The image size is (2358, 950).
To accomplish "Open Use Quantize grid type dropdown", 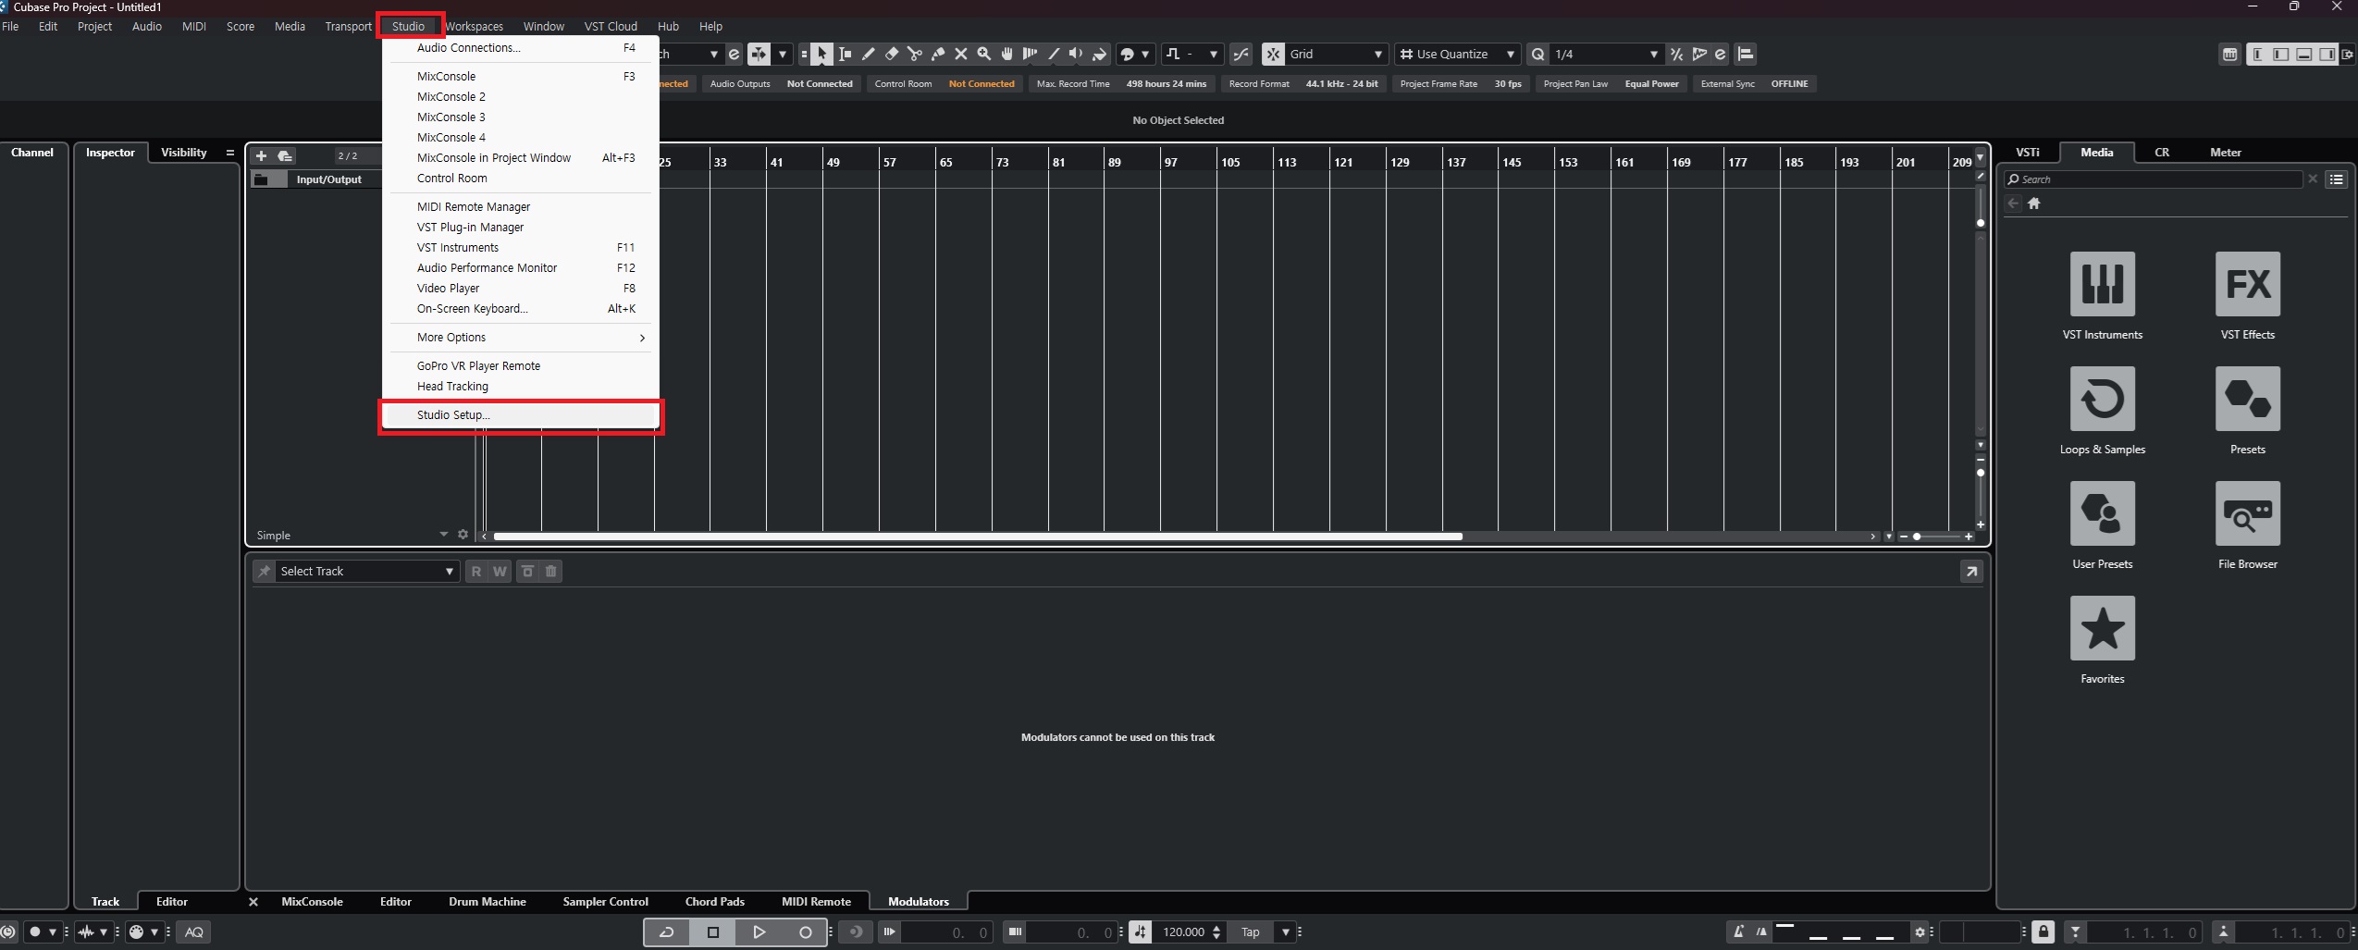I will [1458, 54].
